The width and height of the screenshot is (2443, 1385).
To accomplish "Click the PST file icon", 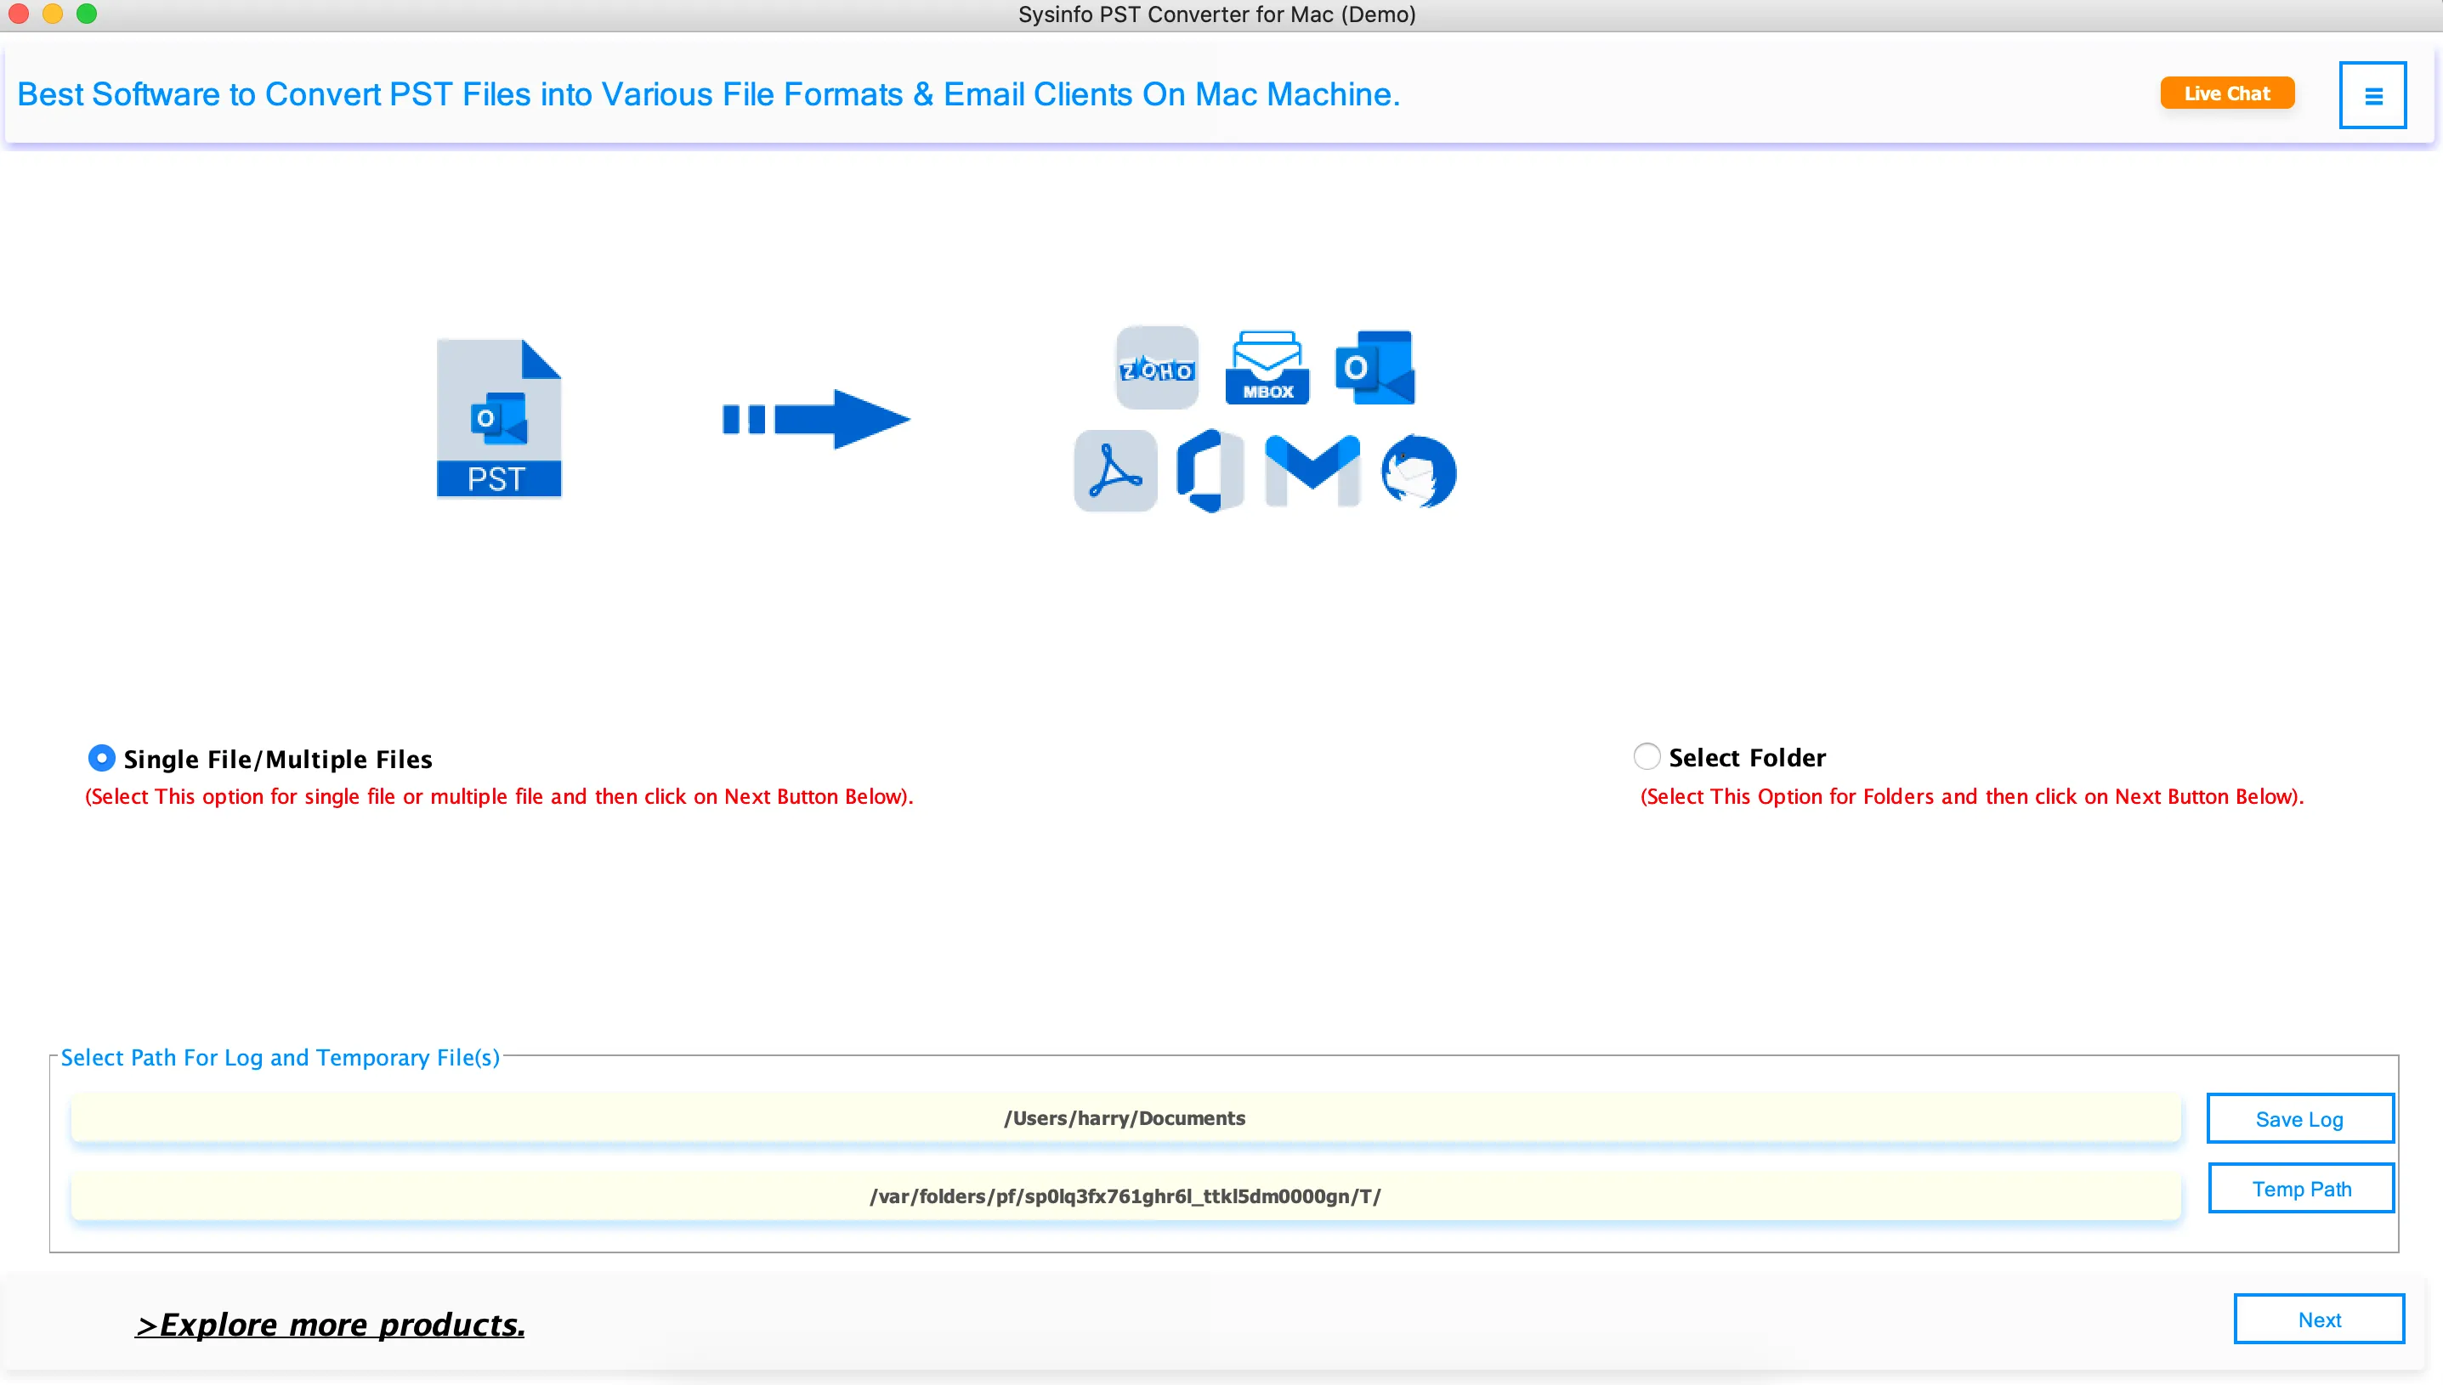I will (498, 417).
